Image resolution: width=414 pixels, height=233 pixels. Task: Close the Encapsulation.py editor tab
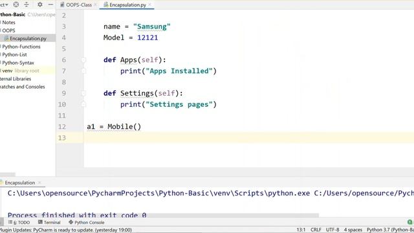[149, 5]
